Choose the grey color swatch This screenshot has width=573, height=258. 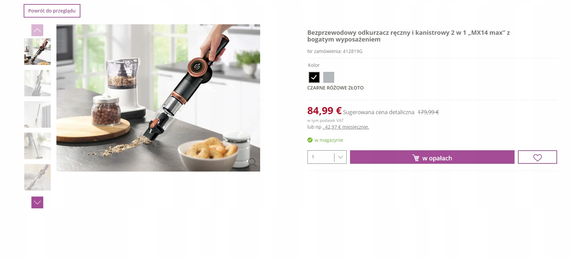click(329, 77)
